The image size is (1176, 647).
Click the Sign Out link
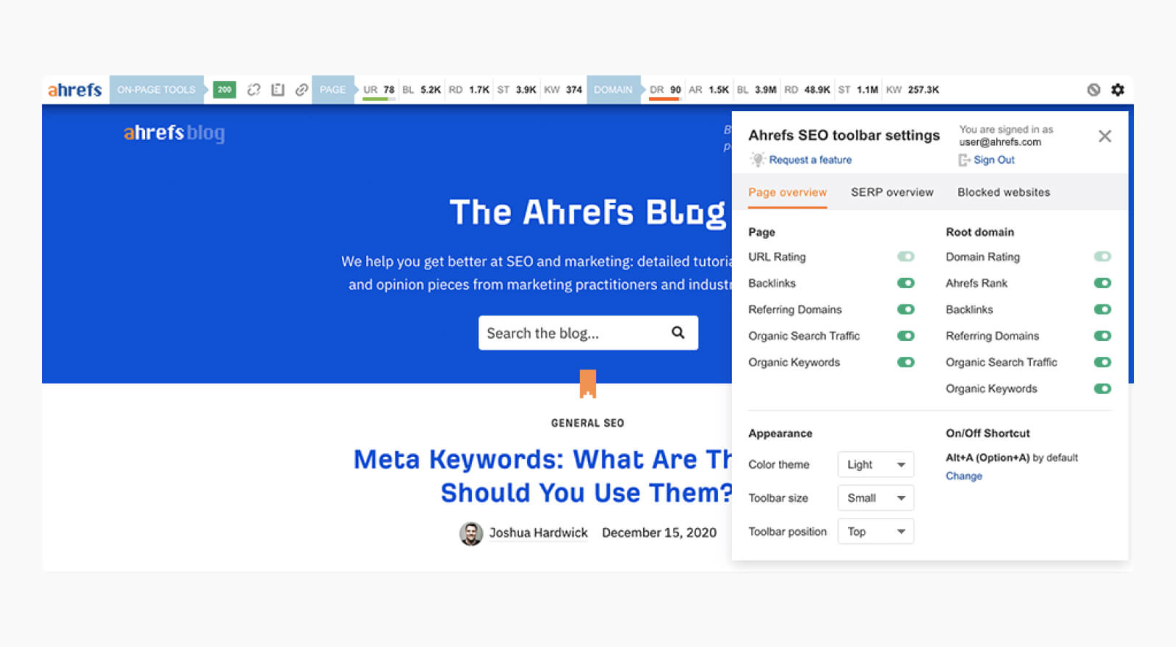[x=994, y=160]
